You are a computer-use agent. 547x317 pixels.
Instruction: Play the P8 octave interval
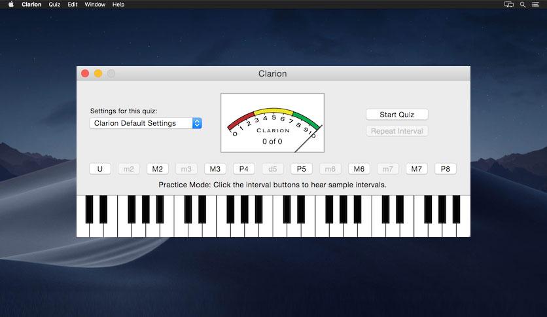(445, 169)
